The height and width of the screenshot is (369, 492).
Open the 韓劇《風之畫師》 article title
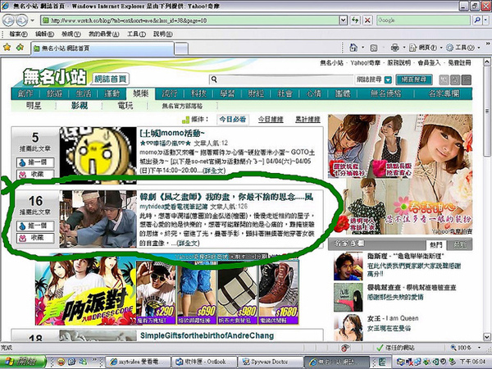[226, 197]
